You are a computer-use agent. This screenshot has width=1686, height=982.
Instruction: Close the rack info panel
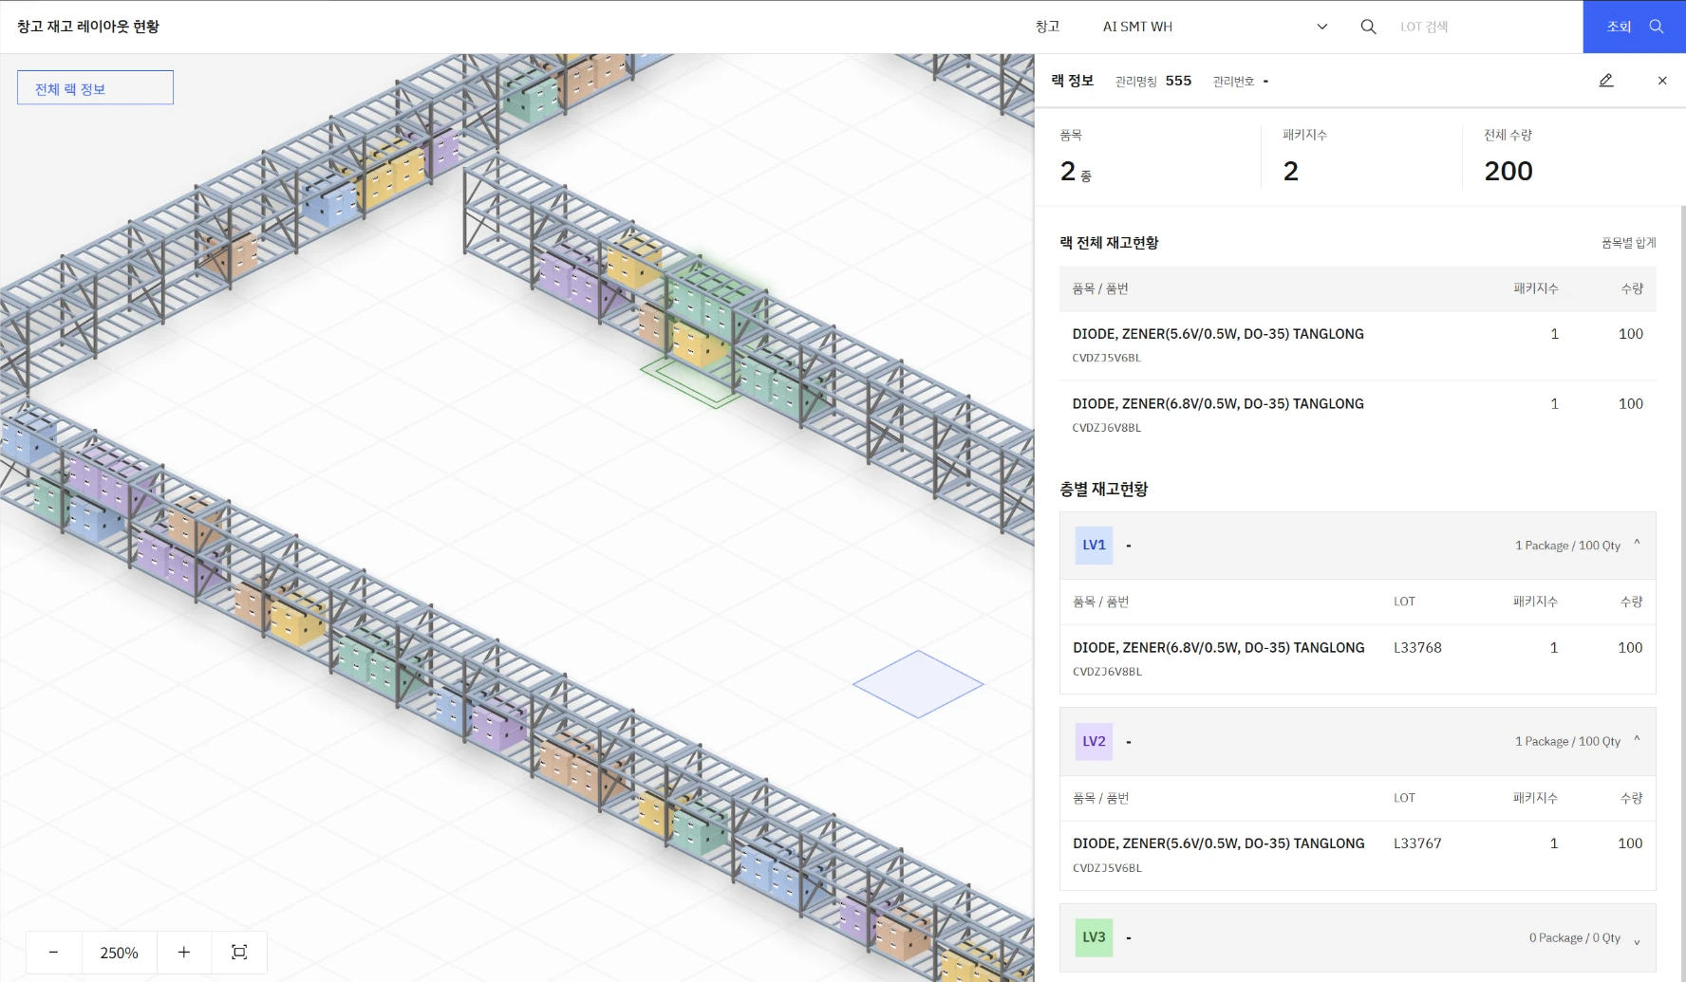pos(1662,81)
